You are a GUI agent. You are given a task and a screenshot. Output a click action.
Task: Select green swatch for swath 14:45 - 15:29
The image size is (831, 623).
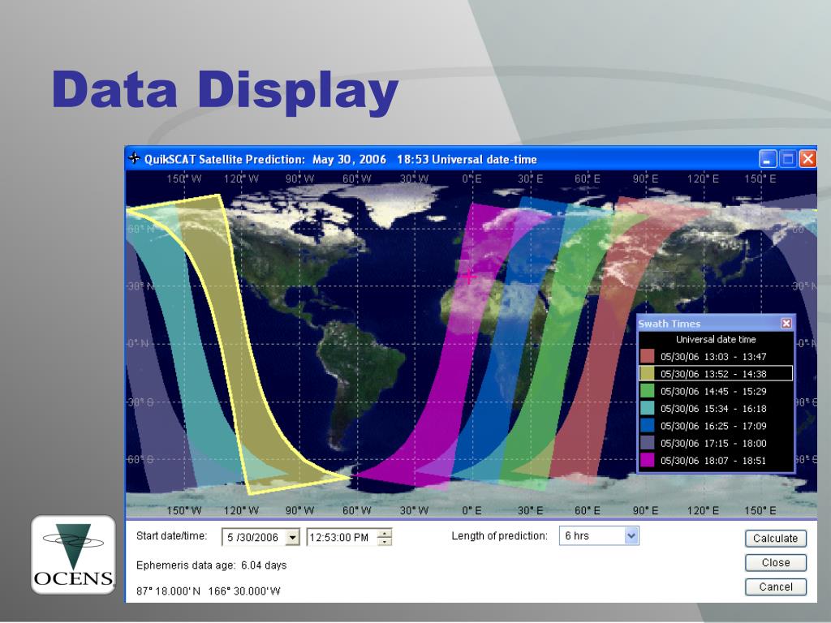click(647, 391)
